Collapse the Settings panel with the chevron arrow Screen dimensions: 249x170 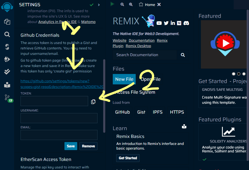pyautogui.click(x=99, y=5)
